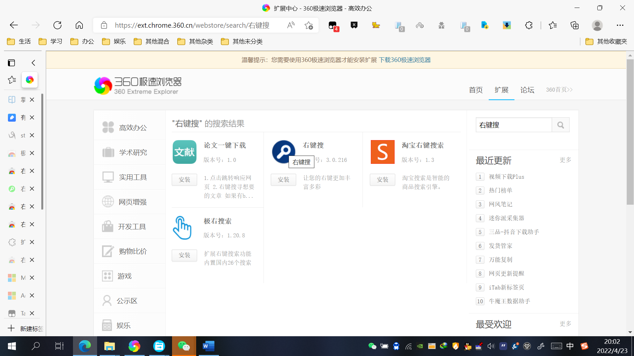
Task: Select the 网页增强 category
Action: click(x=129, y=202)
